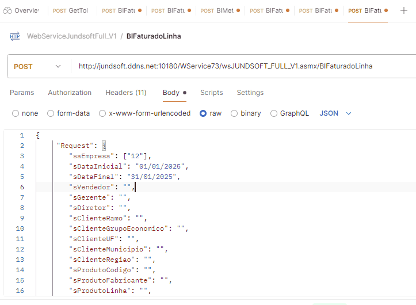416x305 pixels.
Task: Switch to the POST GetTol request tab
Action: pyautogui.click(x=70, y=10)
